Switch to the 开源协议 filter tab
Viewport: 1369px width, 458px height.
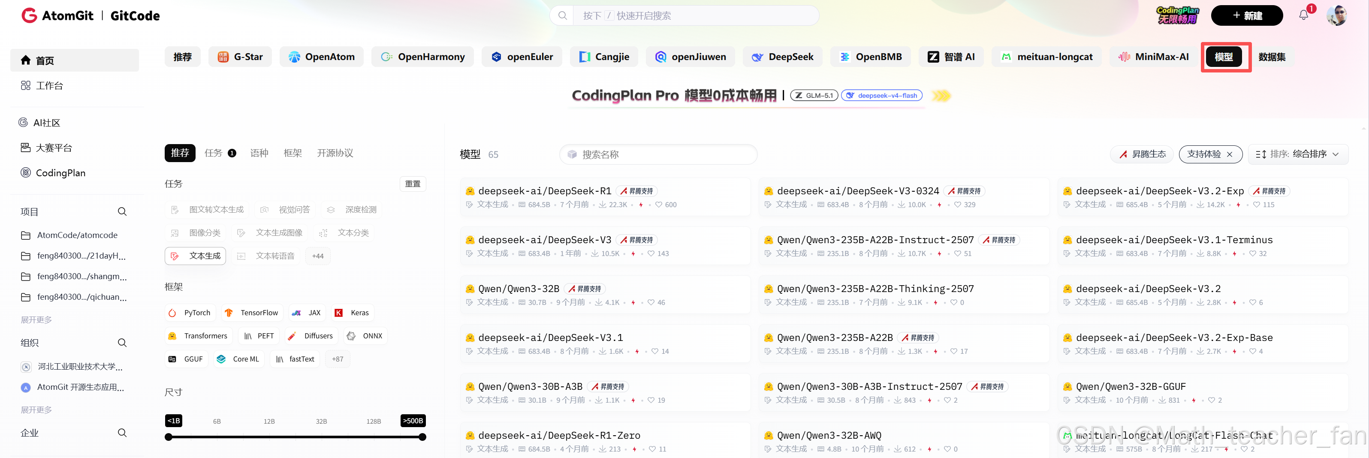(335, 153)
